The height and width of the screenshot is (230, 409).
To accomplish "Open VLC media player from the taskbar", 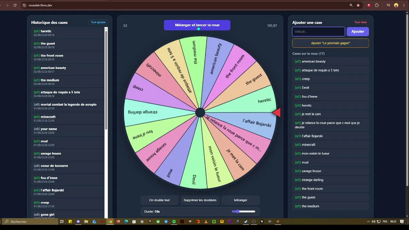I will pyautogui.click(x=206, y=221).
